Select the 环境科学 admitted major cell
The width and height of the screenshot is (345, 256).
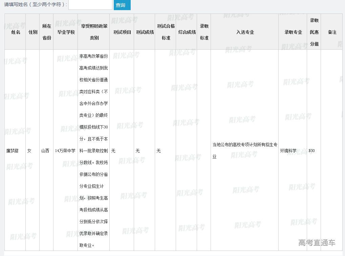(x=288, y=151)
